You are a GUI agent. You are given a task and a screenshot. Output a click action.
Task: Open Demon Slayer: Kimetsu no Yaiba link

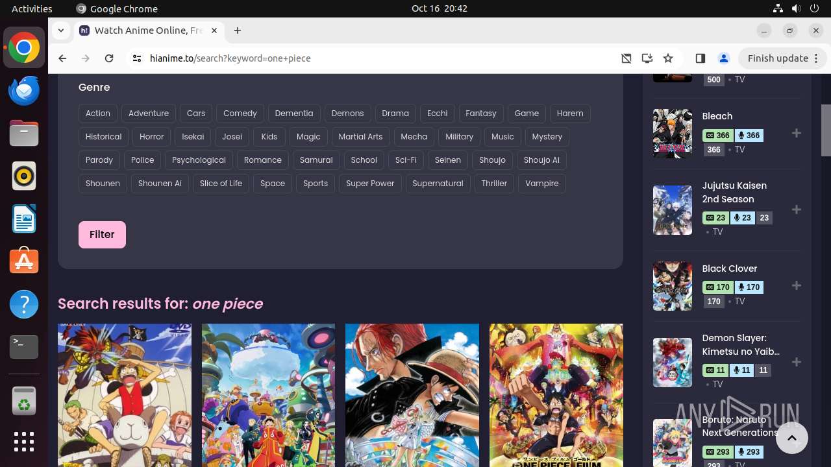pyautogui.click(x=741, y=344)
